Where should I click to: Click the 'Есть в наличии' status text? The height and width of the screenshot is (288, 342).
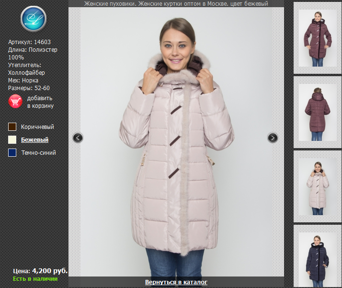tap(35, 279)
